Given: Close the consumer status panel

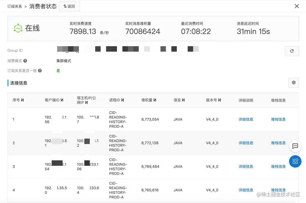Looking at the screenshot, I should (297, 6).
